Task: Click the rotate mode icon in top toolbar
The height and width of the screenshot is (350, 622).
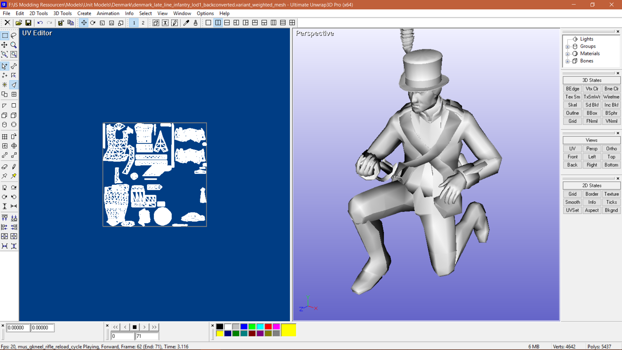Action: point(93,23)
